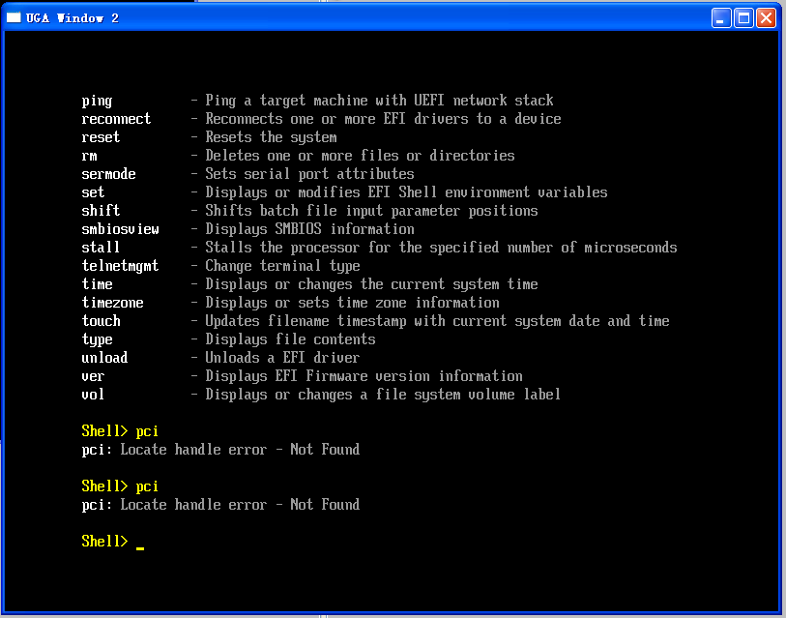
Task: Click the blinking cursor at the Shell prompt
Action: 140,548
